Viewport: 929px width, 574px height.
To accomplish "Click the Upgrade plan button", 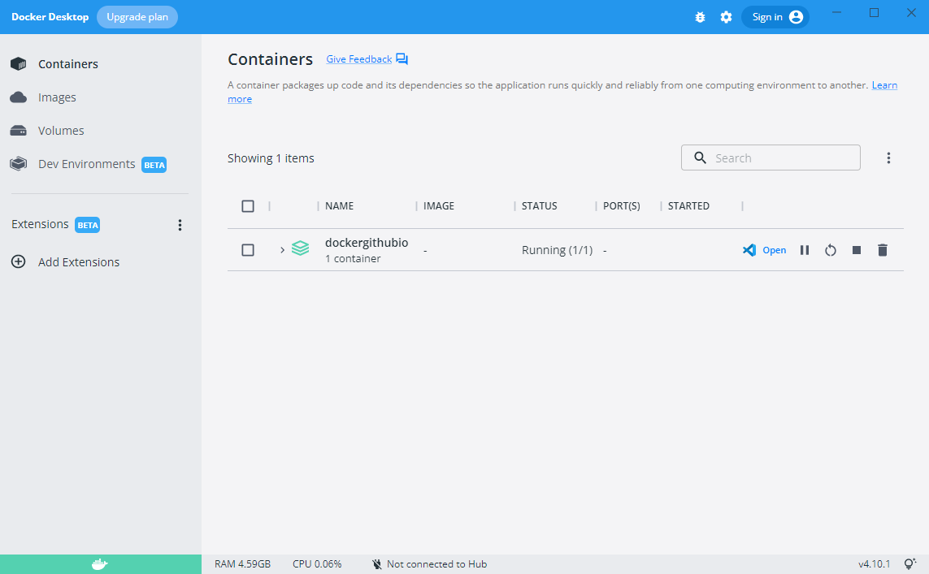I will [x=137, y=17].
